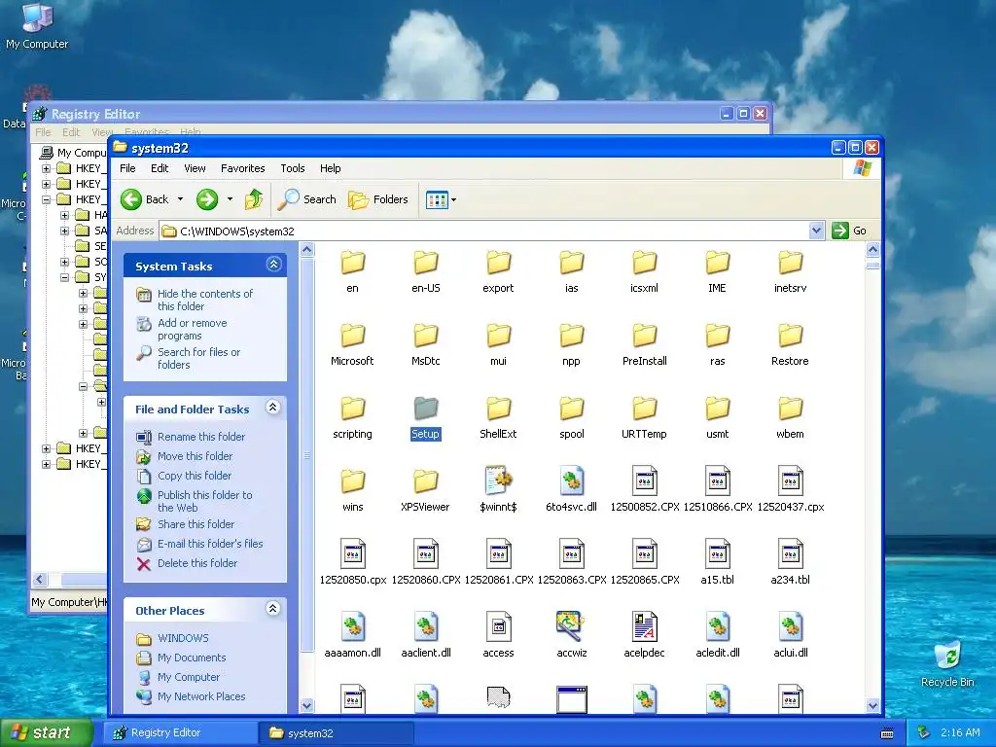Viewport: 996px width, 747px height.
Task: Select the a15.tbl file
Action: coord(717,562)
